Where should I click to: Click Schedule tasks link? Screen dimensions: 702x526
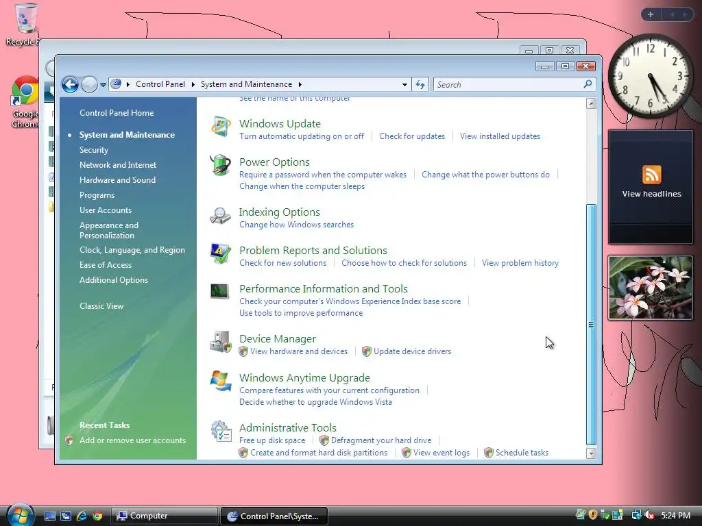click(522, 453)
